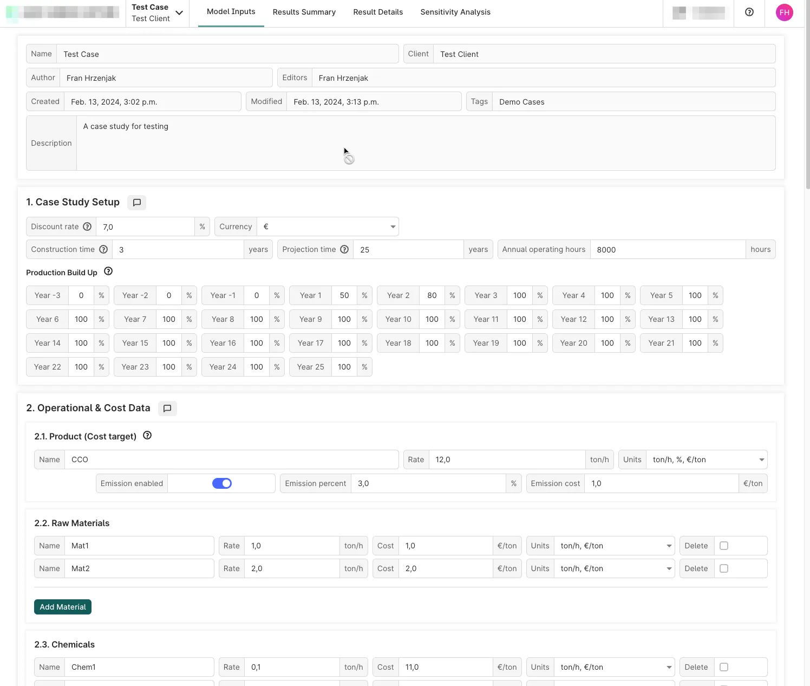Click the Add Material button
Screen dimensions: 810x686
[x=62, y=606]
